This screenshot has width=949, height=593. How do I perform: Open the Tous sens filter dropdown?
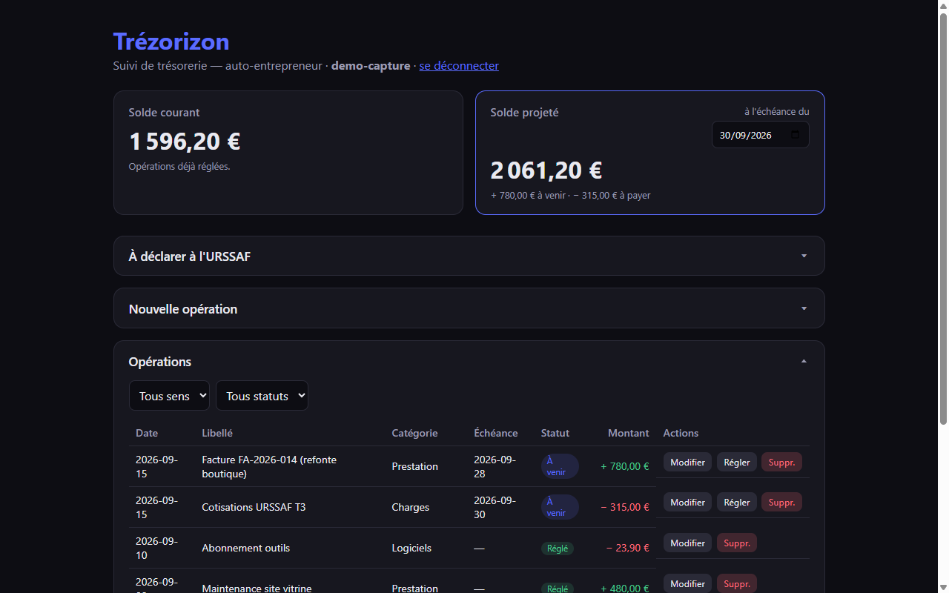pos(169,396)
